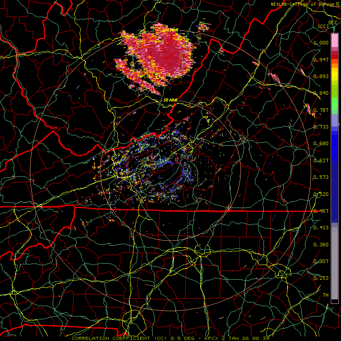
Task: Click the DCC product label
Action: 333,23
